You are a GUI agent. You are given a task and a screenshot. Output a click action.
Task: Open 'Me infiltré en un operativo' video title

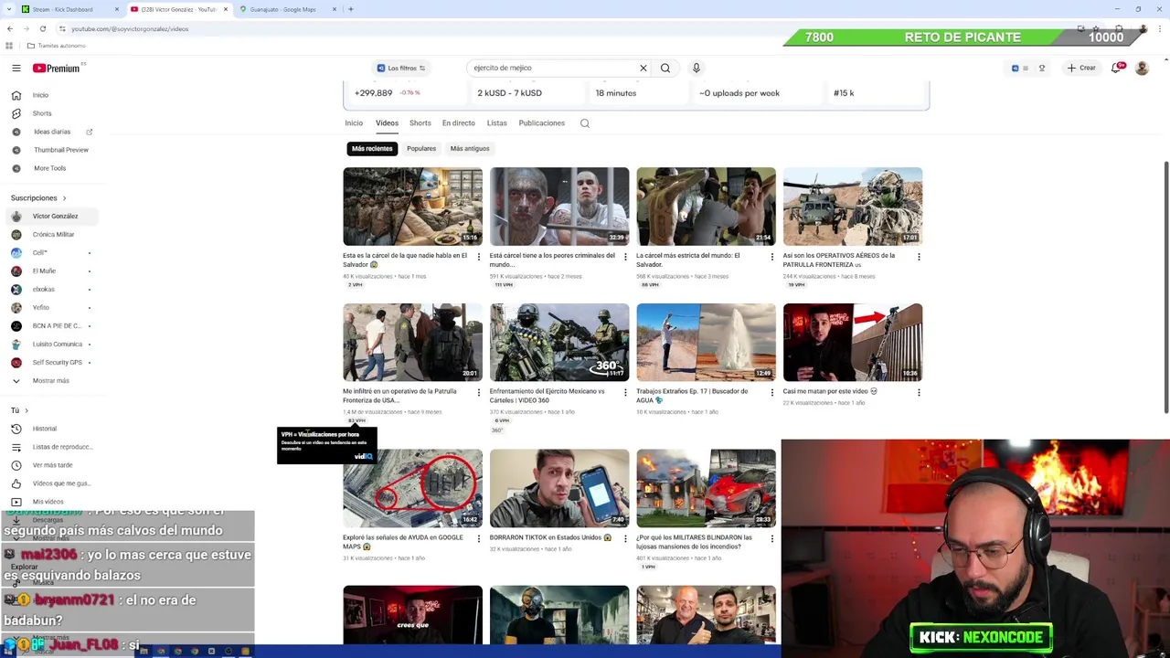(x=399, y=396)
